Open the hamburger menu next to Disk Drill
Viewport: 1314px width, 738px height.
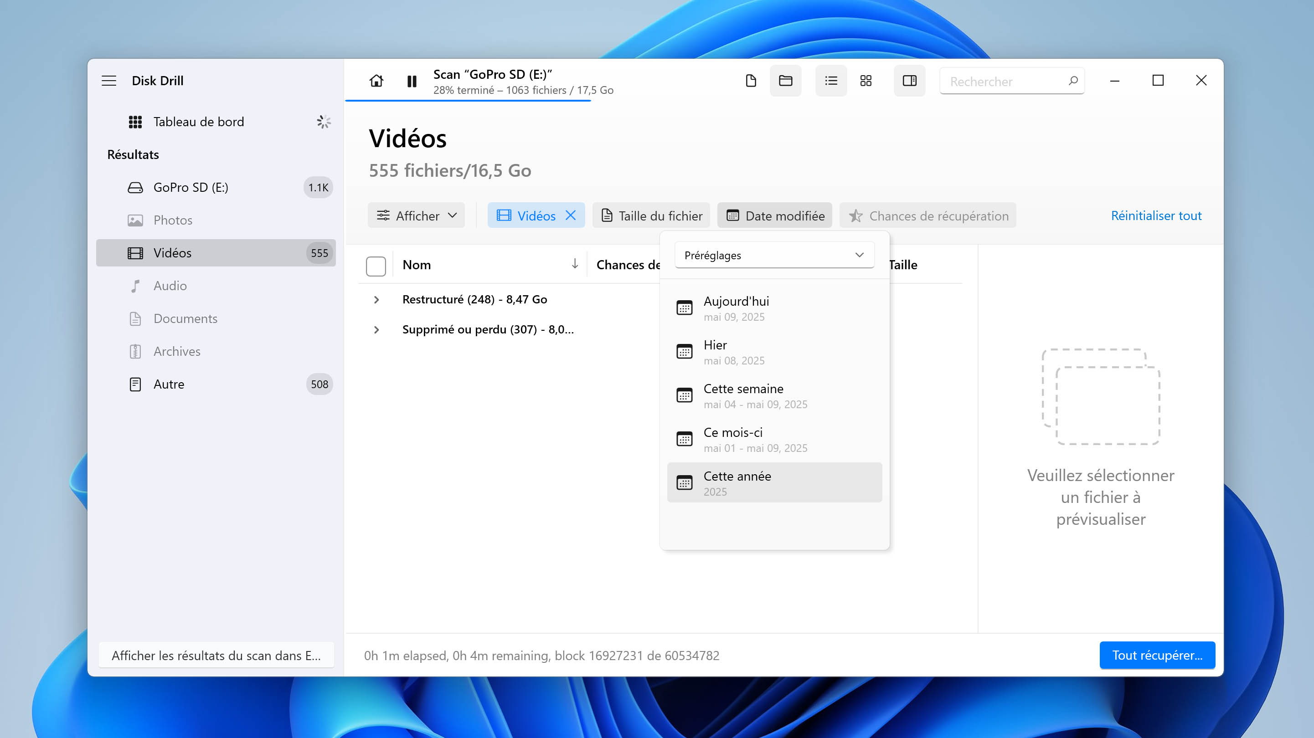point(108,81)
